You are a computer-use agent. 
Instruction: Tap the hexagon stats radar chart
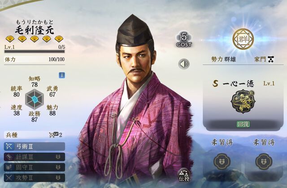click(35, 100)
